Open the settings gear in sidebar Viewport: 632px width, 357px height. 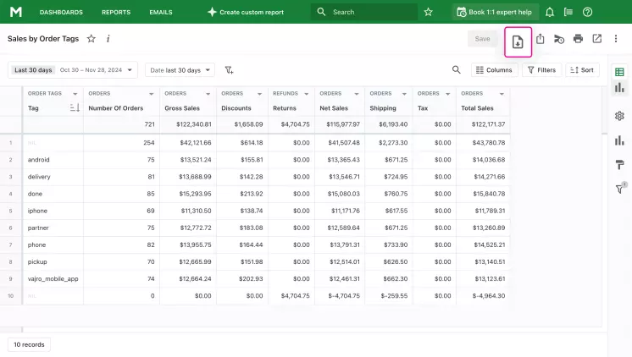[619, 116]
